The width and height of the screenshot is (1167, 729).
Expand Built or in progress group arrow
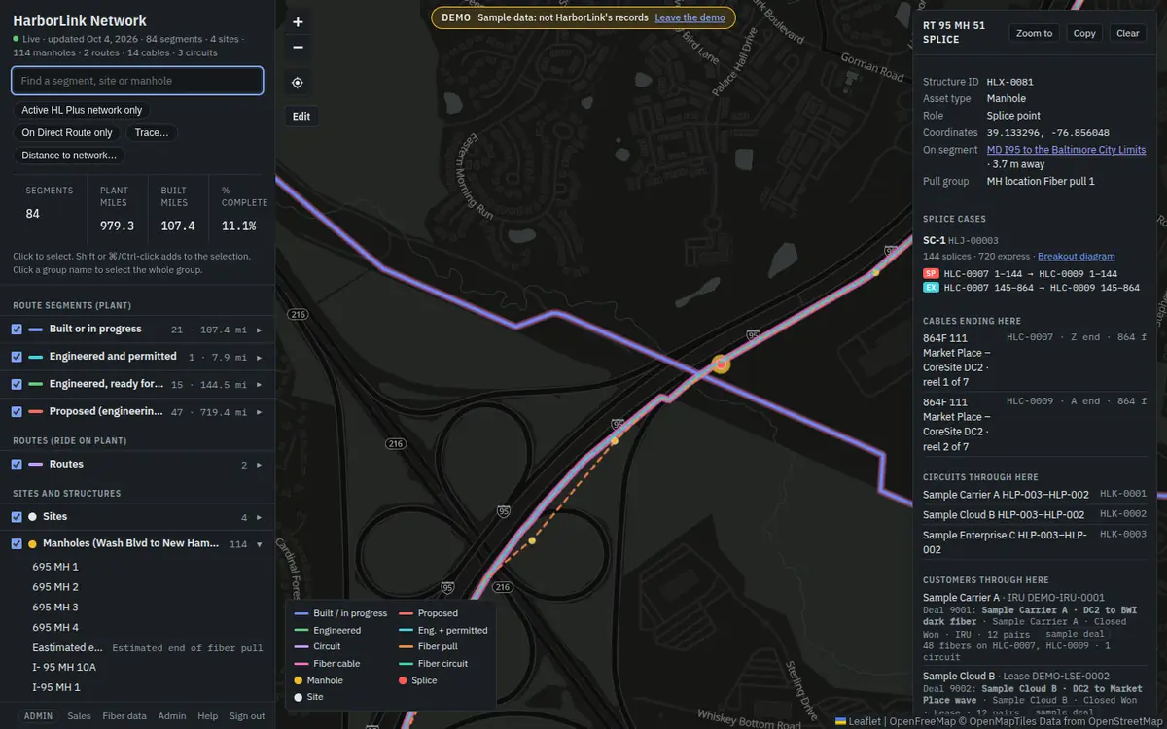click(259, 330)
